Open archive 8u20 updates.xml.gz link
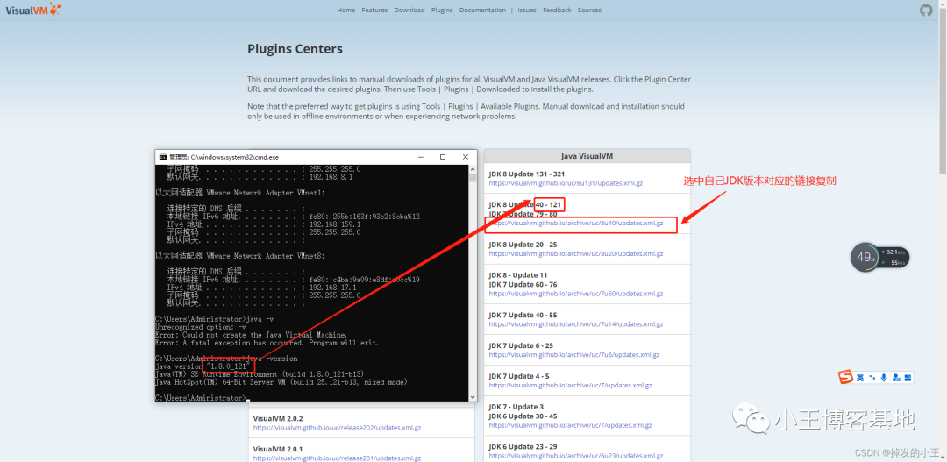 click(x=575, y=253)
